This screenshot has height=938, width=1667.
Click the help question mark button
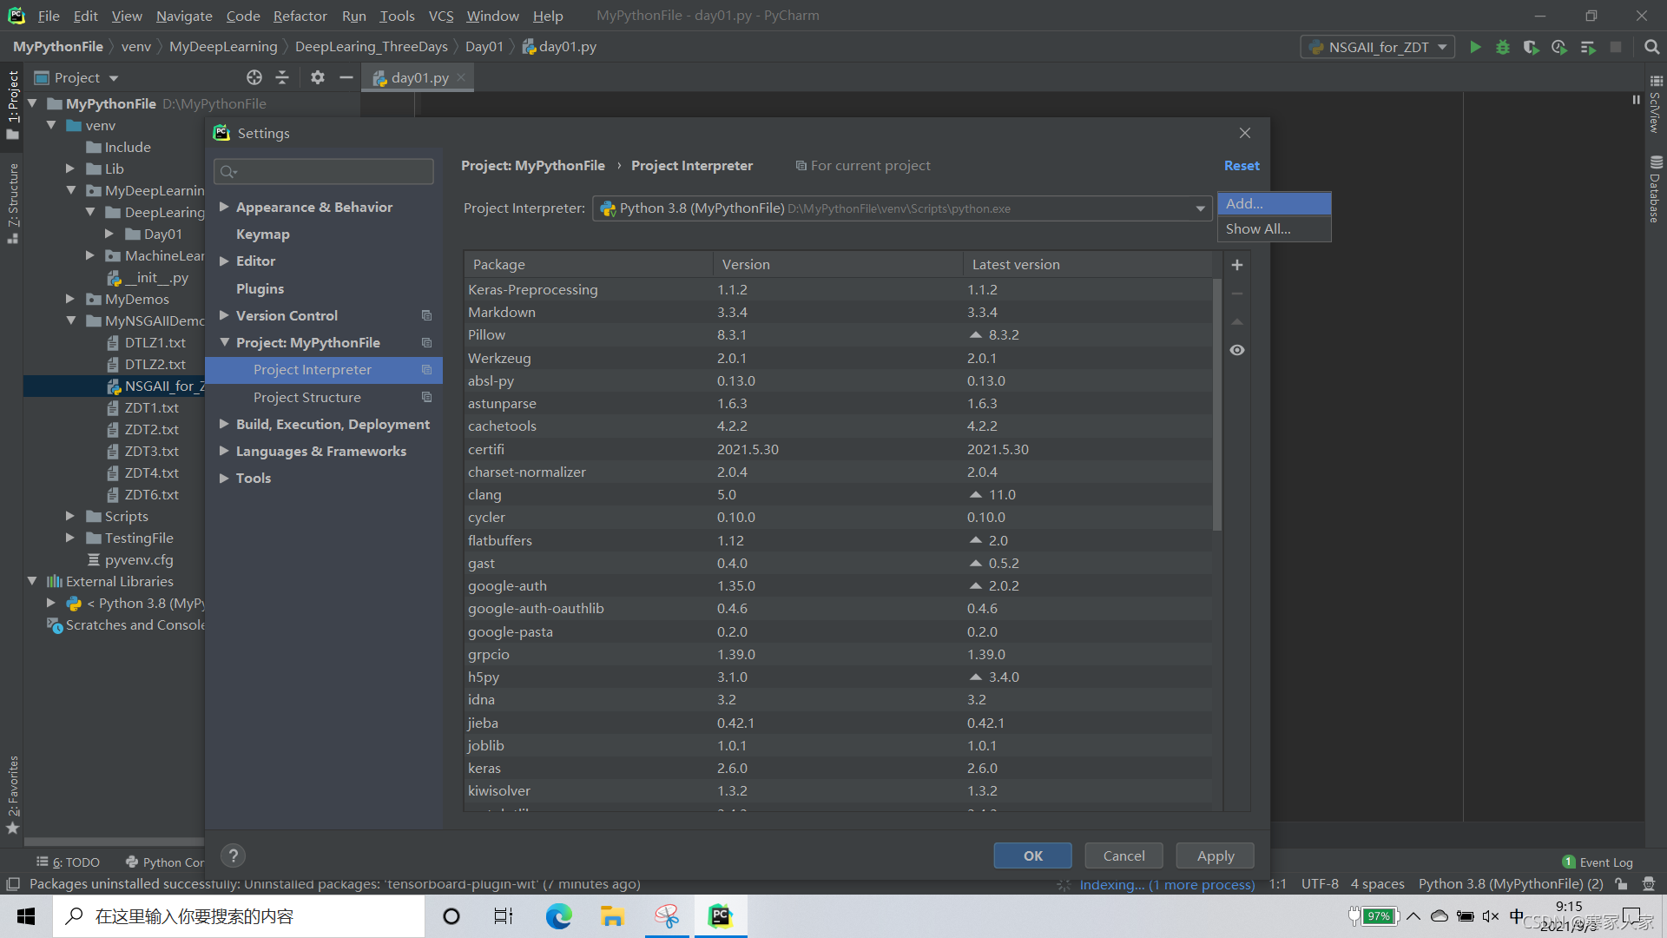coord(233,855)
